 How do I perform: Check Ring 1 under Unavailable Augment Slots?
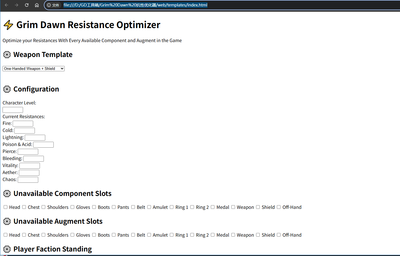172,235
